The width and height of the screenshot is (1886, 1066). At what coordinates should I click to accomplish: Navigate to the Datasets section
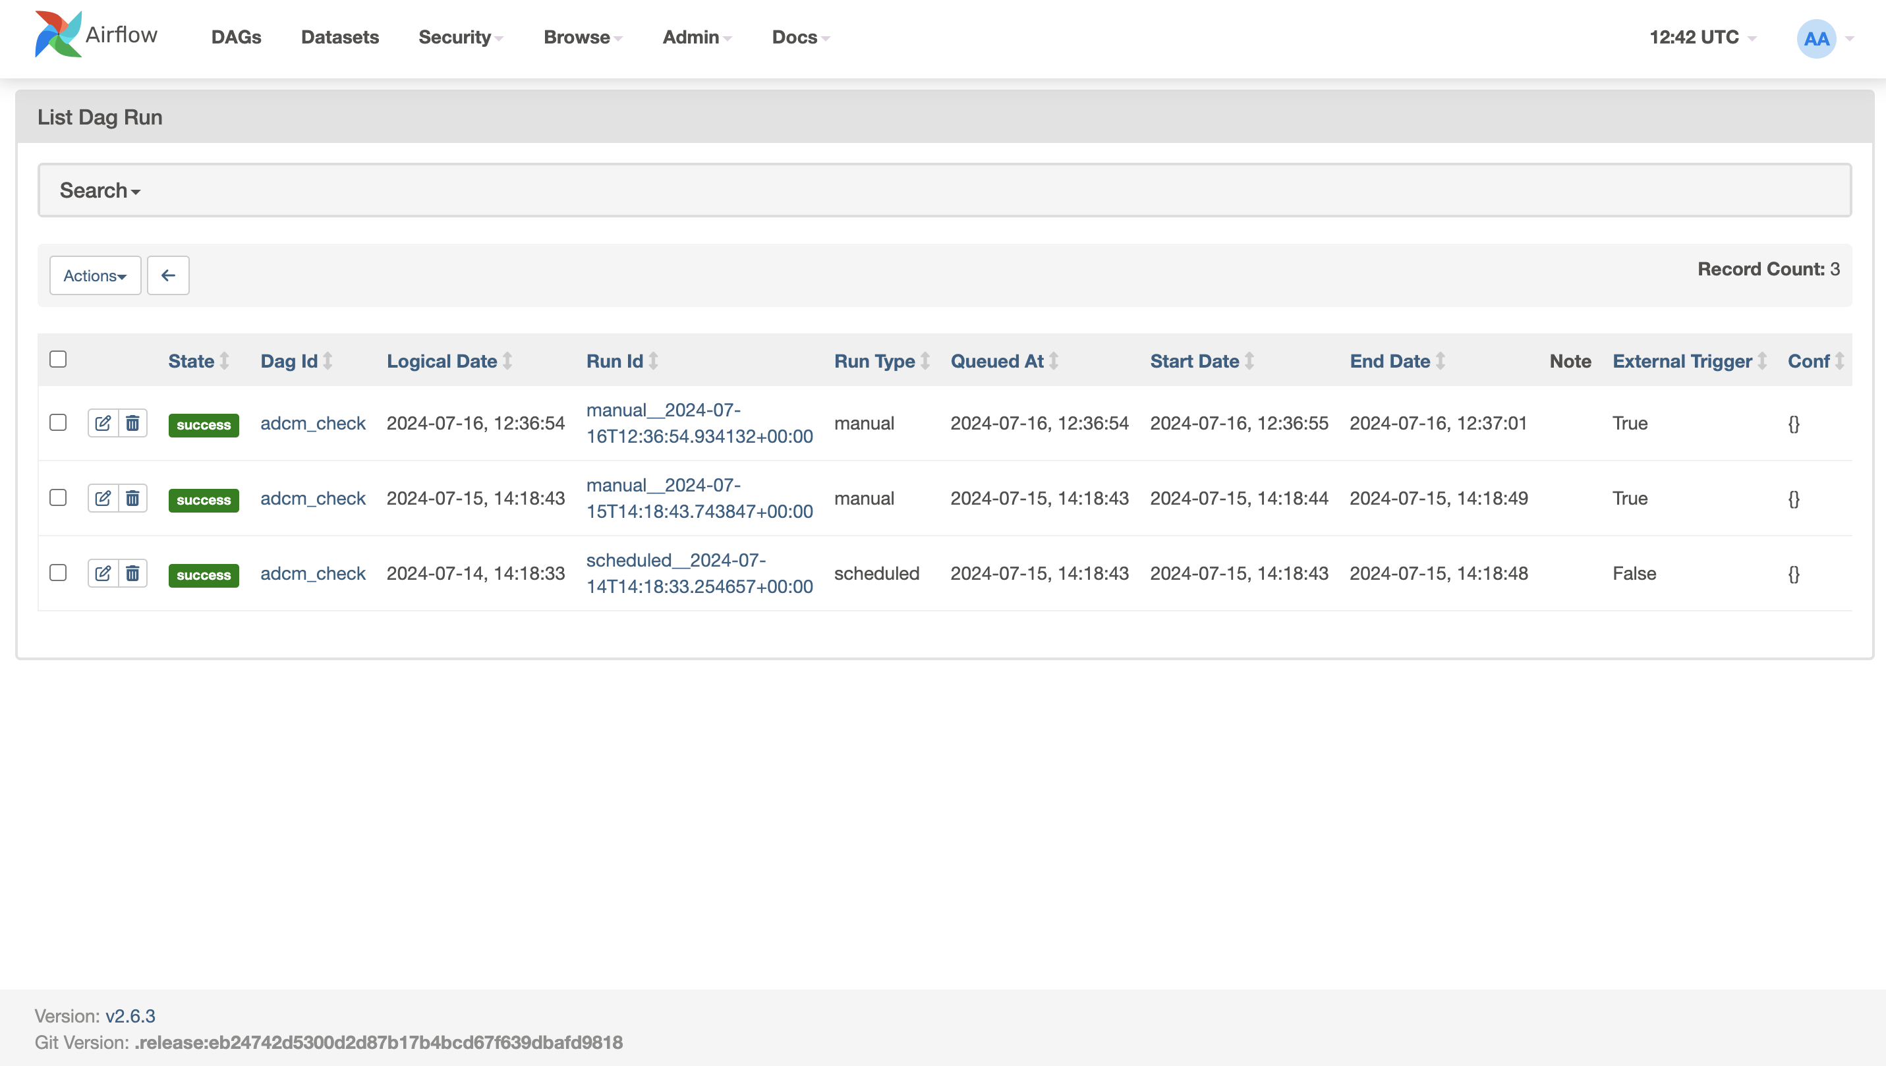tap(340, 38)
